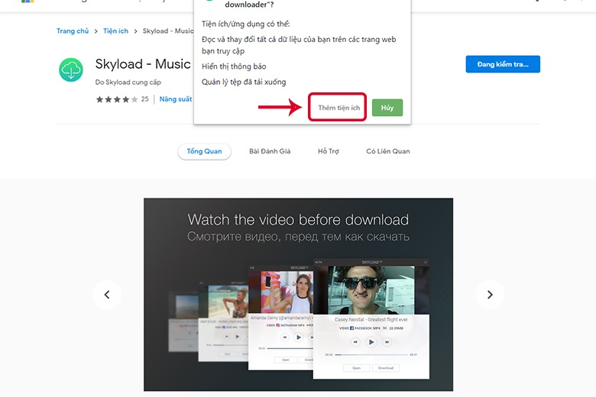Click the 'Hiển thị thông báo' permission text
The width and height of the screenshot is (596, 397).
234,66
